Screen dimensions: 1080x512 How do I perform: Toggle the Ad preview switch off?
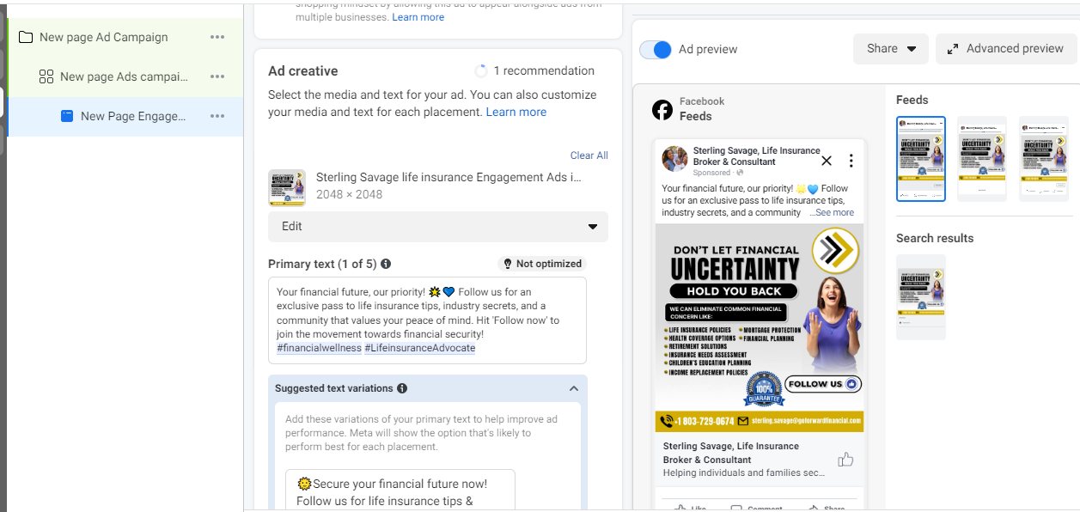click(x=656, y=50)
